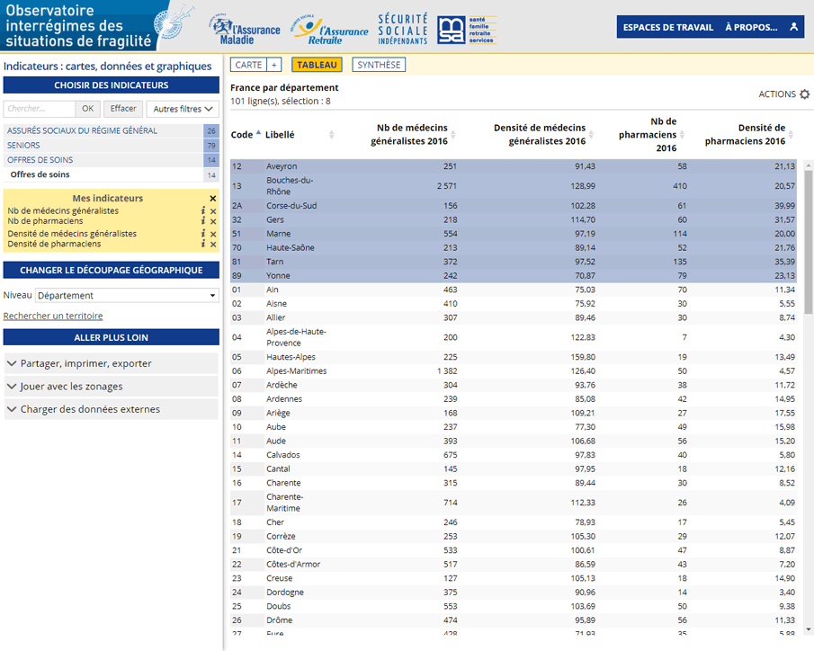
Task: Open ESPACES DE TRAVAIL menu
Action: 668,27
